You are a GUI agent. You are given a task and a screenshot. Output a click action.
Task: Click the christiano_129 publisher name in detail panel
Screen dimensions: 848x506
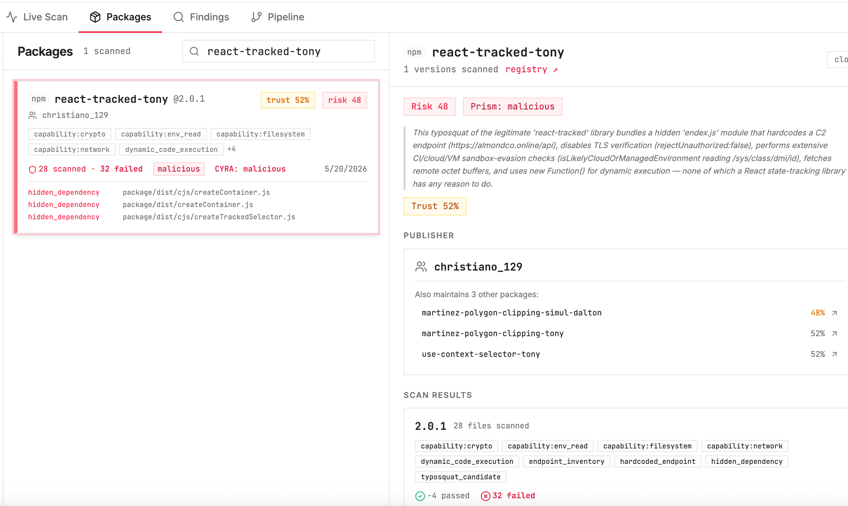(x=478, y=267)
